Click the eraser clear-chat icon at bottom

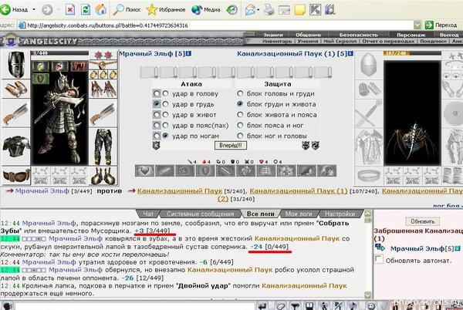pos(281,306)
